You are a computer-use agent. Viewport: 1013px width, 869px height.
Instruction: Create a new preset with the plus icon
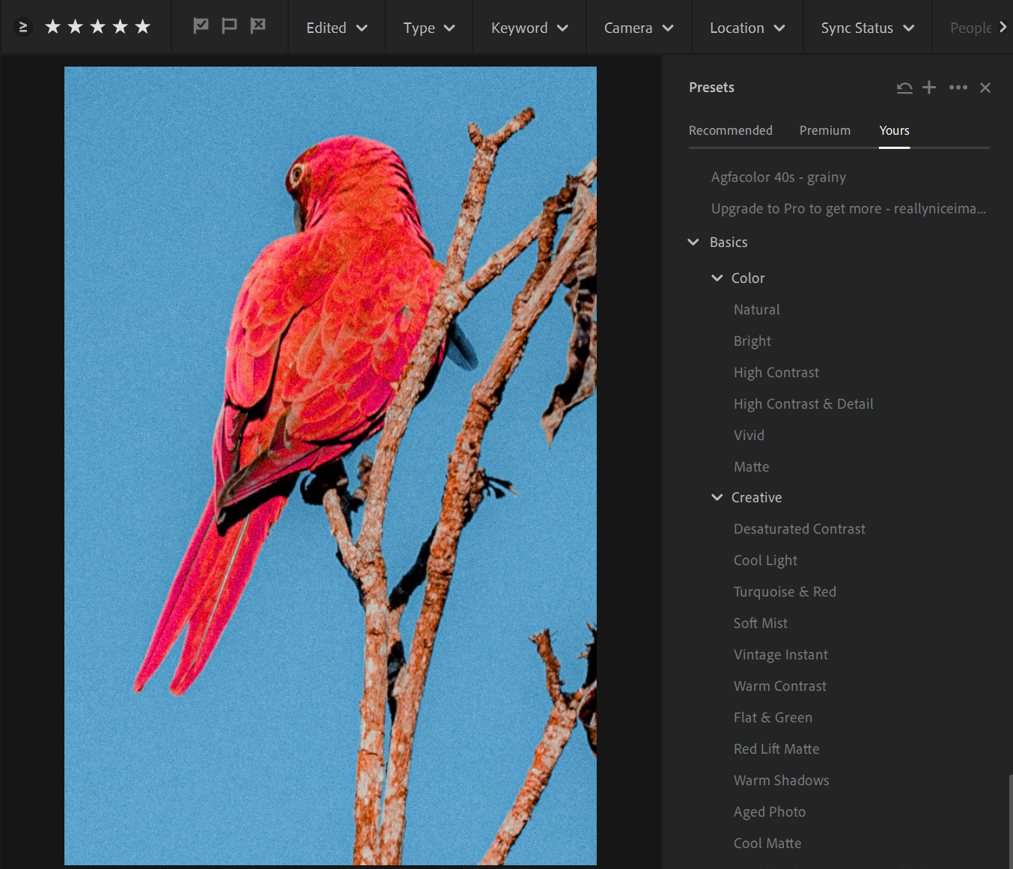(928, 88)
